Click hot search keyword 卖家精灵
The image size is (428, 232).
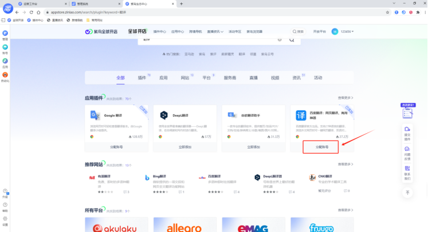[227, 54]
